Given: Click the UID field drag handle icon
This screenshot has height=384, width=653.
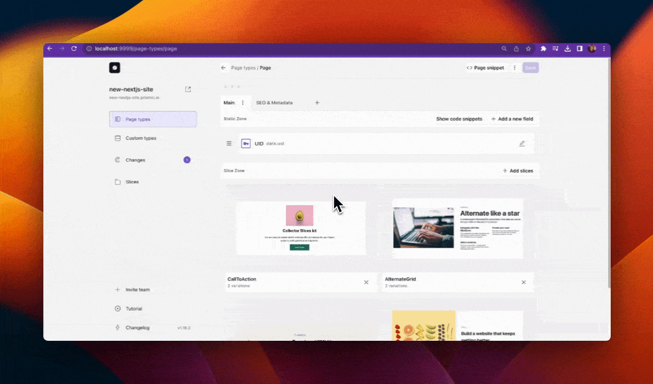Looking at the screenshot, I should click(229, 143).
